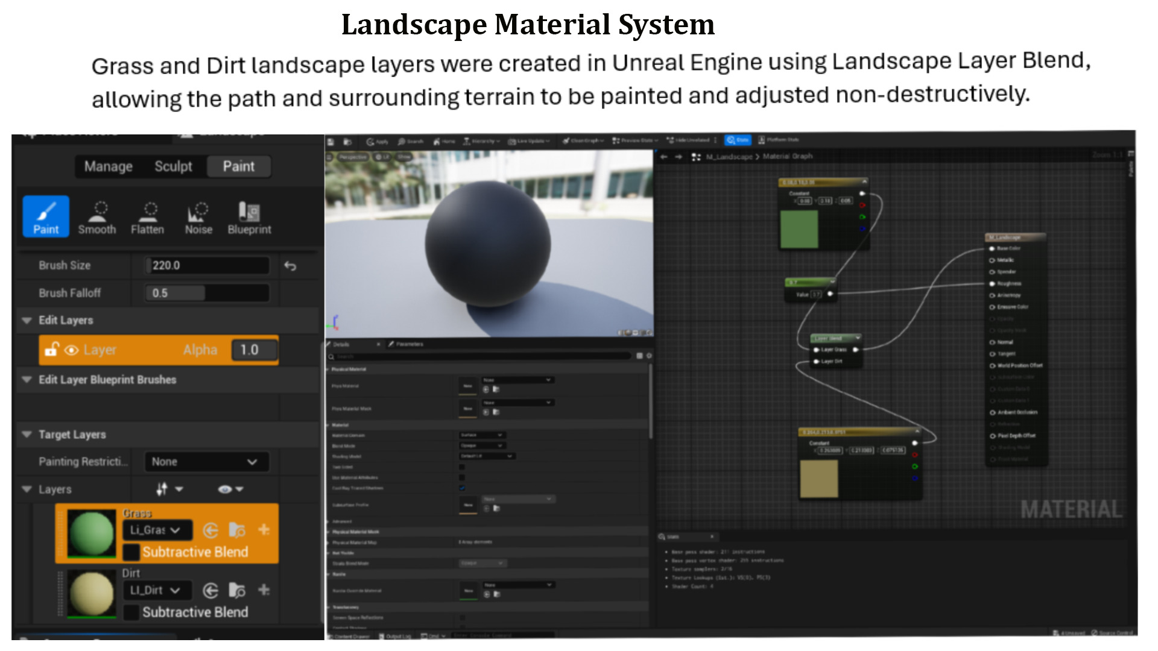This screenshot has height=651, width=1158.
Task: Enable Subtractive Blend for Dirt layer
Action: tap(131, 612)
